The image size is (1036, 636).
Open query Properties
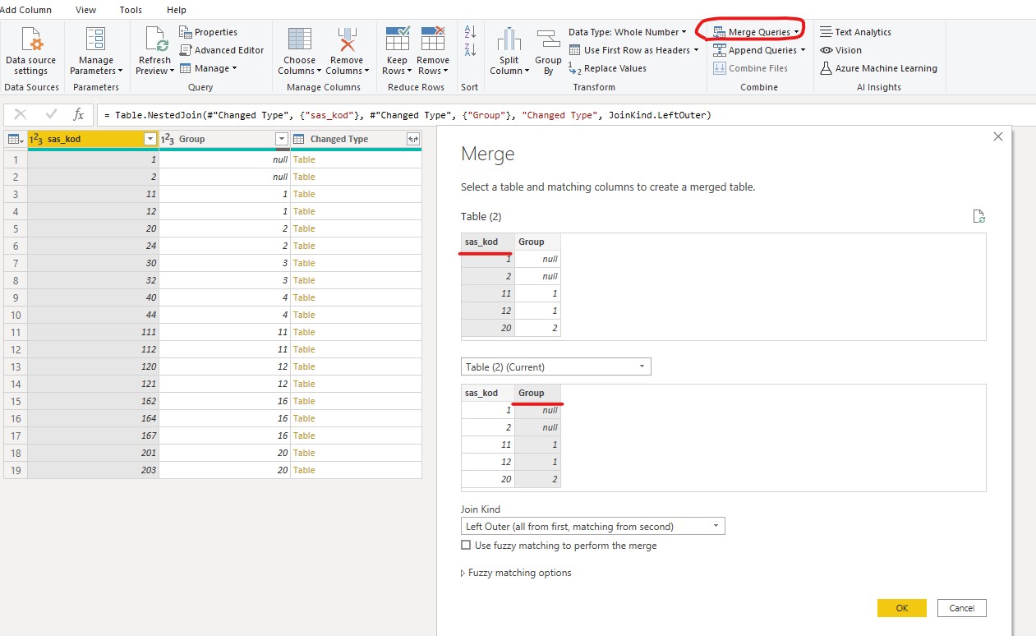209,32
